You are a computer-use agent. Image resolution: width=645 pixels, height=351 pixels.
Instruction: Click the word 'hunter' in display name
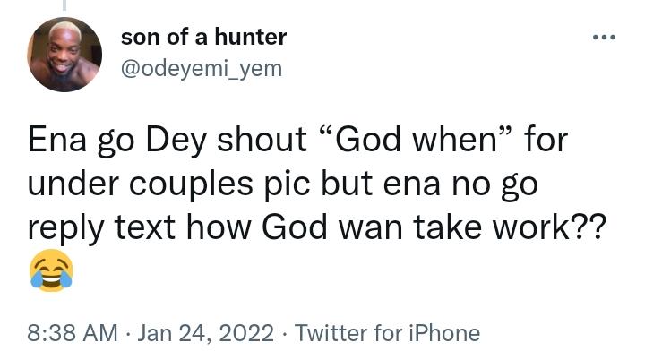point(251,37)
